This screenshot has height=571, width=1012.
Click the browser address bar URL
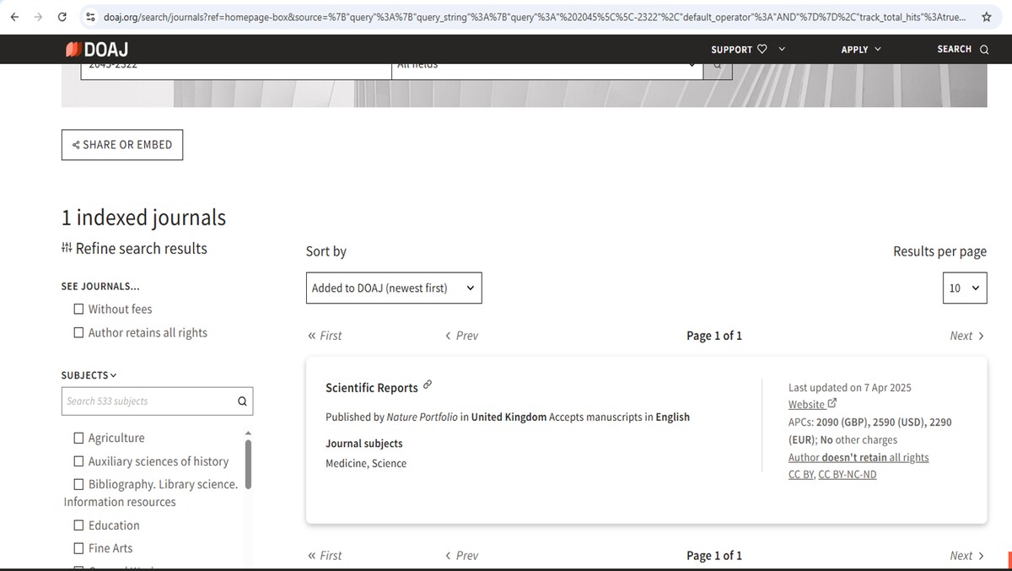(x=534, y=16)
